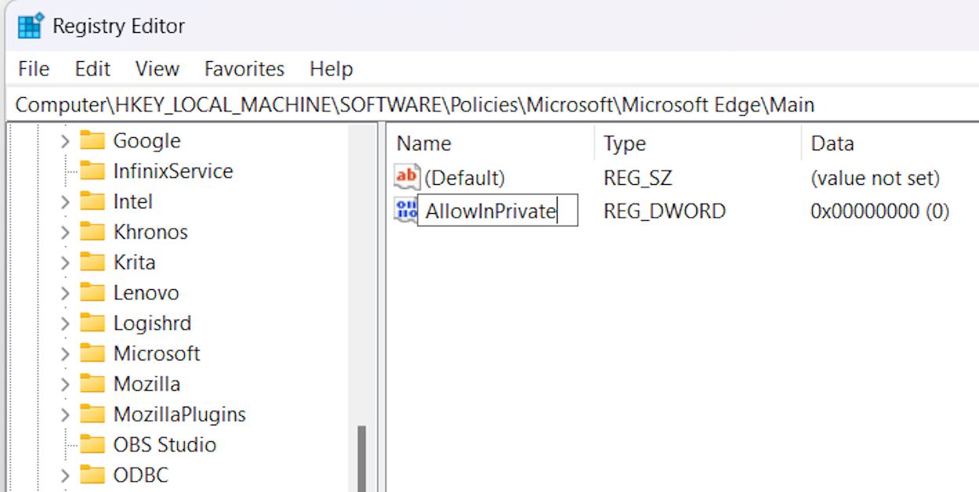Image resolution: width=979 pixels, height=492 pixels.
Task: Select the MozillaPlugins folder icon
Action: click(x=92, y=414)
